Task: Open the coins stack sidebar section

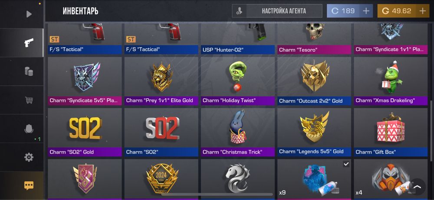Action: (29, 71)
